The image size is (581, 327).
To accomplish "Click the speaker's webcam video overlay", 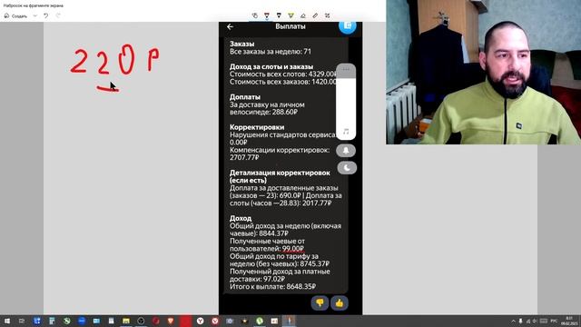I will coord(483,72).
